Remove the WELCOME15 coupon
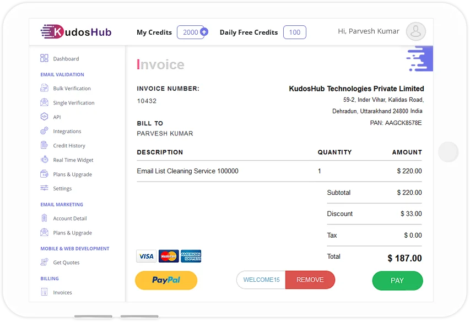Viewport: 470px width, 322px height. [310, 280]
